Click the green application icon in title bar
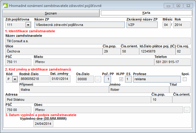Viewport: 196px width, 133px height. coord(5,6)
